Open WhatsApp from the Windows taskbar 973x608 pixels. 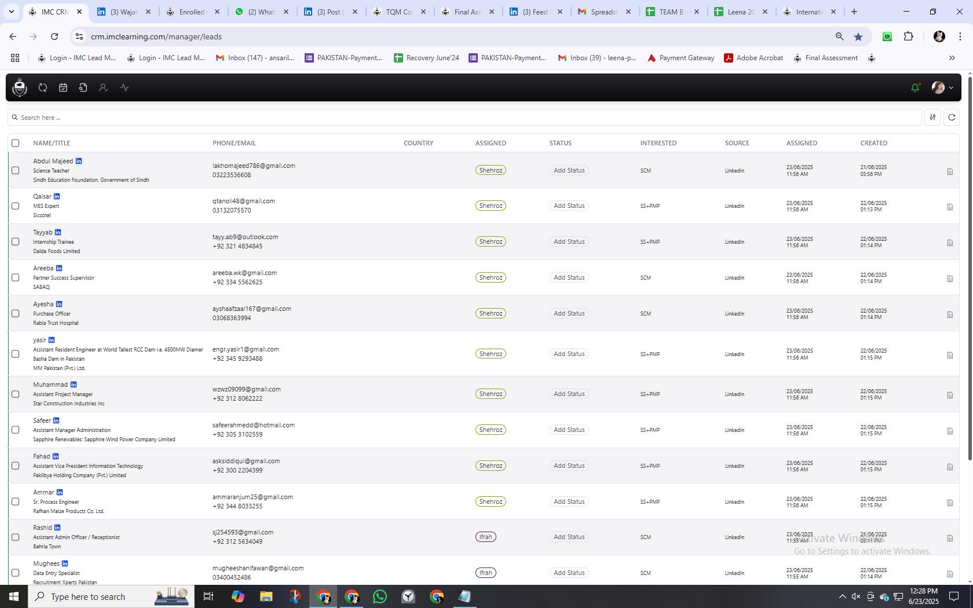click(380, 596)
